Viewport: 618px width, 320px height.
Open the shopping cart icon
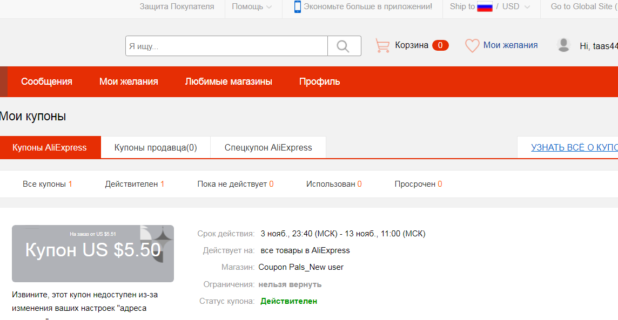point(382,46)
